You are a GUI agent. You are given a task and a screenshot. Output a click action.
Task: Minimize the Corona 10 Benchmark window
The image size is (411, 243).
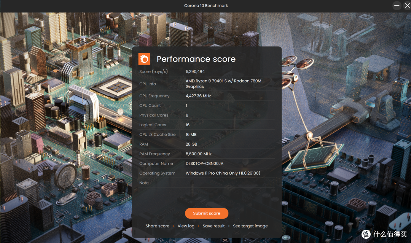(397, 5)
